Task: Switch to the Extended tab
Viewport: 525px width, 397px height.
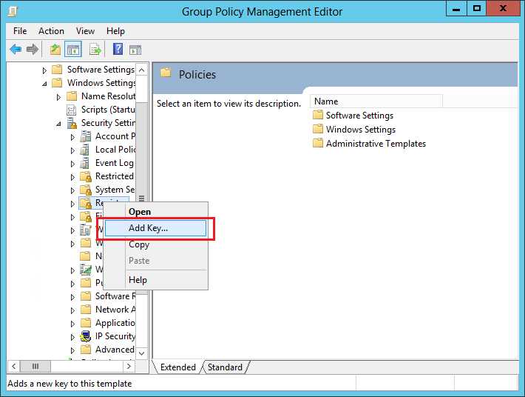Action: [177, 367]
